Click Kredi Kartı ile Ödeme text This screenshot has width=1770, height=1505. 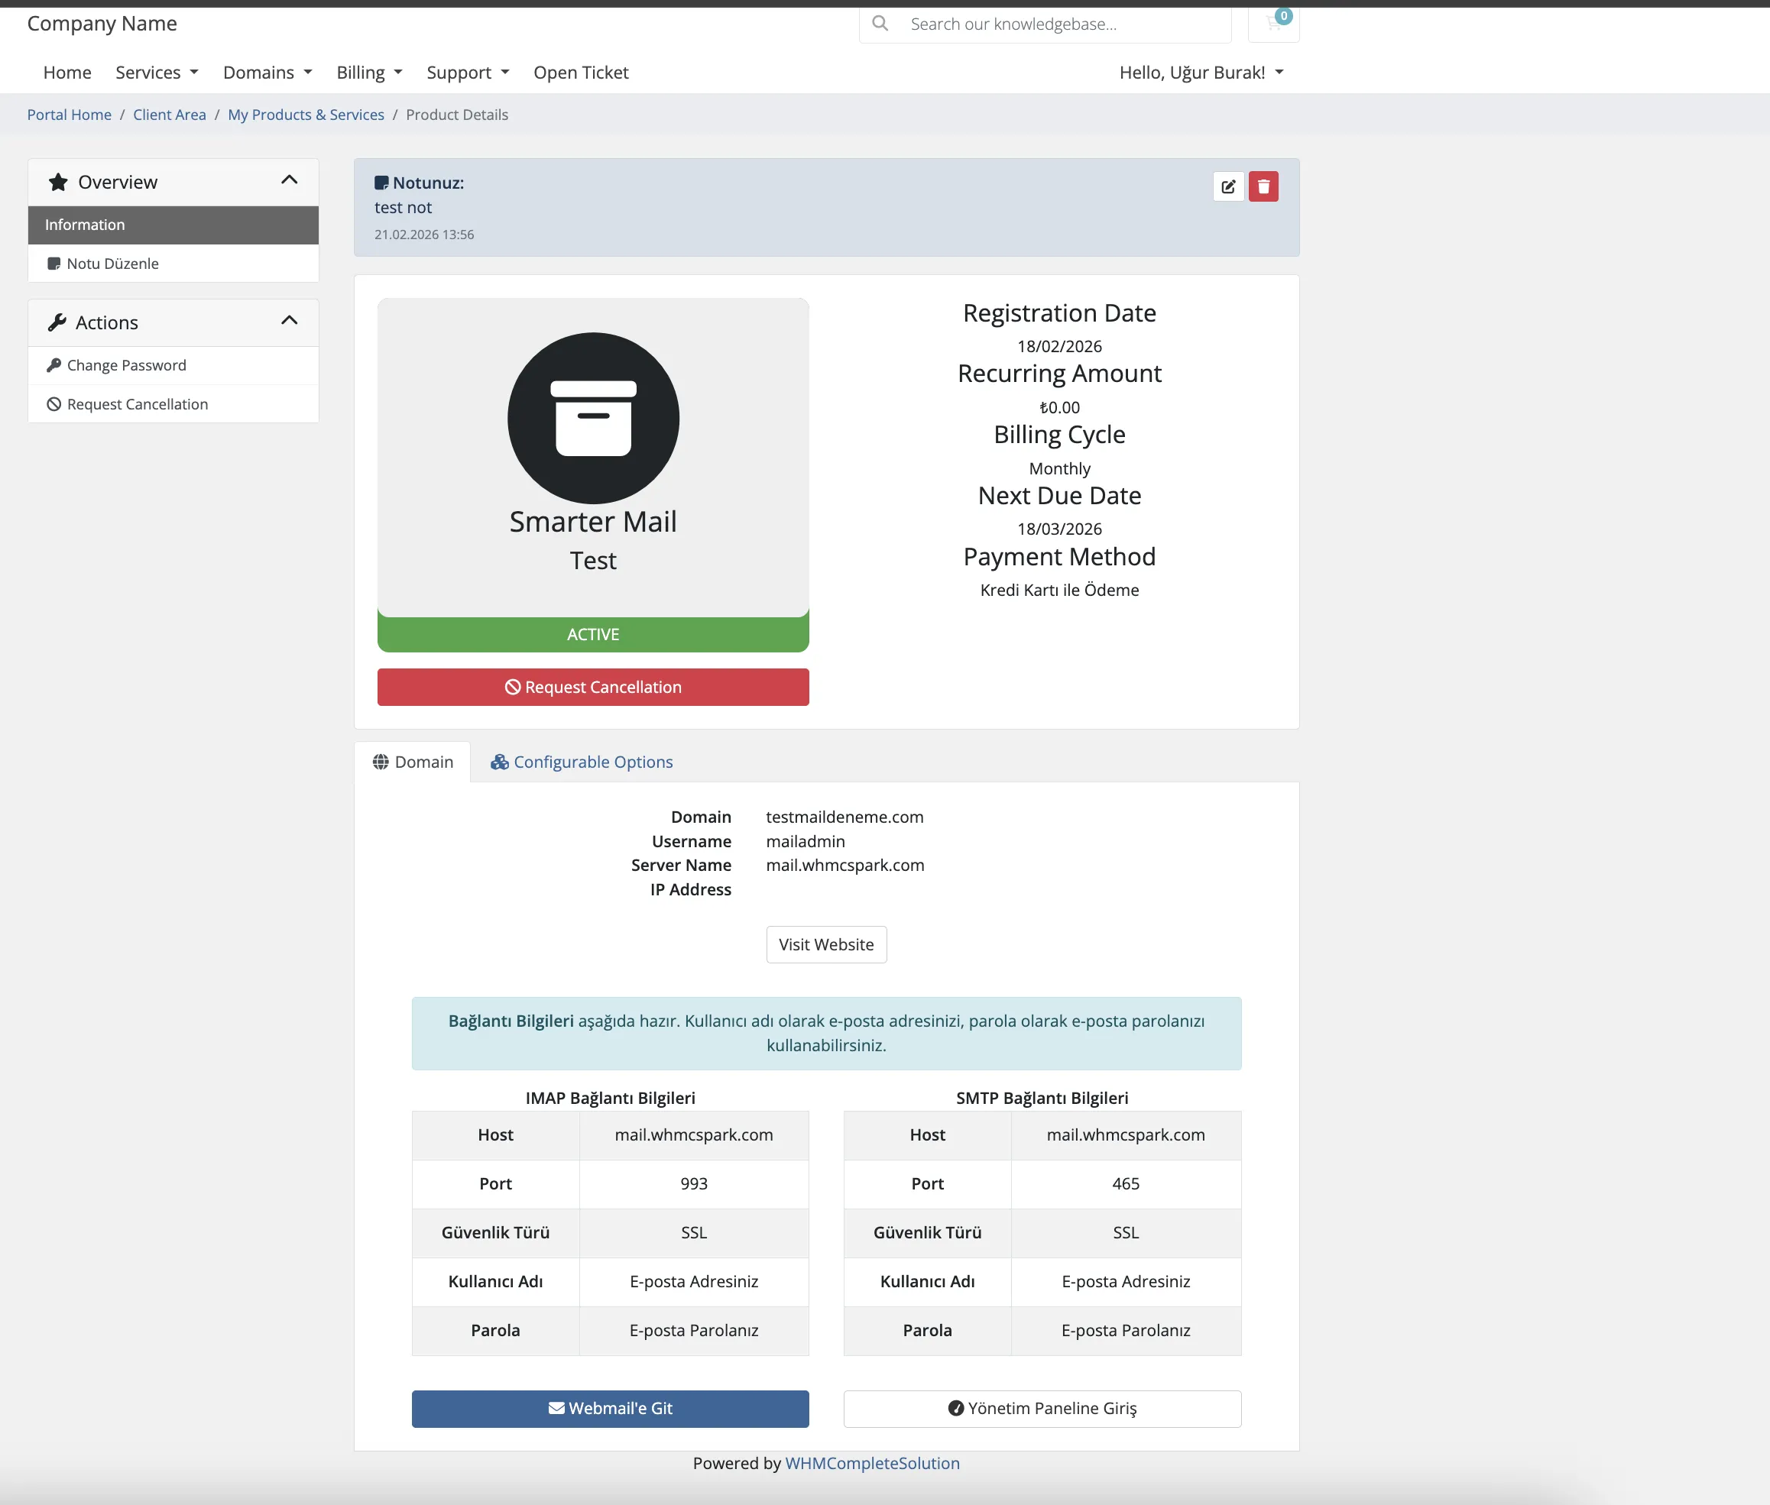1059,590
